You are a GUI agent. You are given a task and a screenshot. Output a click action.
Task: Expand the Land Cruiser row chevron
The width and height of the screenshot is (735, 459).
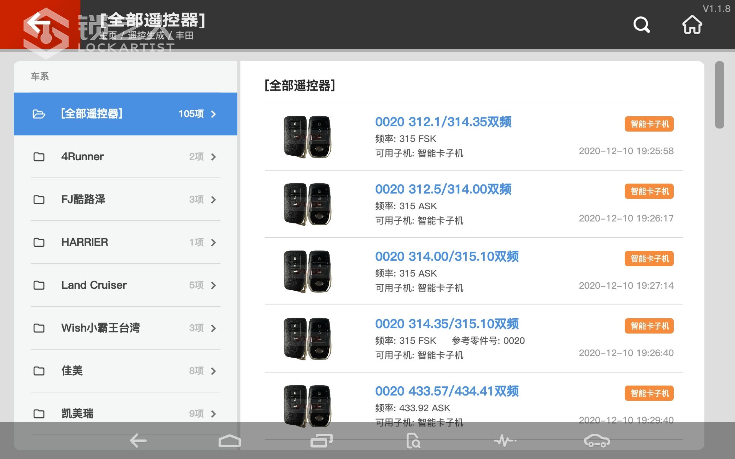pos(214,285)
